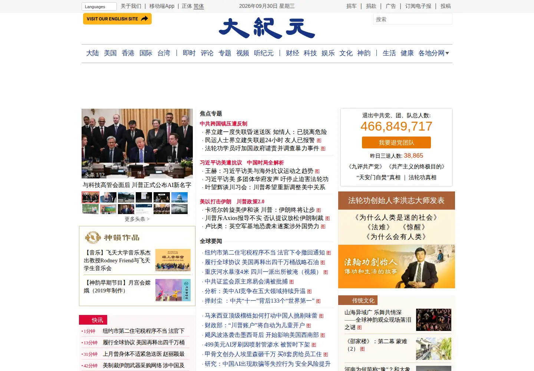Click image icon after 重庆河水暴涨 headline
Screen dimensions: 534x371
click(x=326, y=272)
